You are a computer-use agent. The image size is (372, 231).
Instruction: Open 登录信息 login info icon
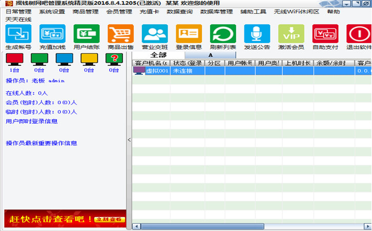pyautogui.click(x=189, y=34)
